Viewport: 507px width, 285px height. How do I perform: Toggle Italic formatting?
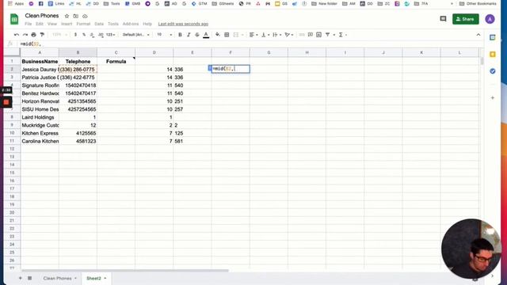pos(189,35)
